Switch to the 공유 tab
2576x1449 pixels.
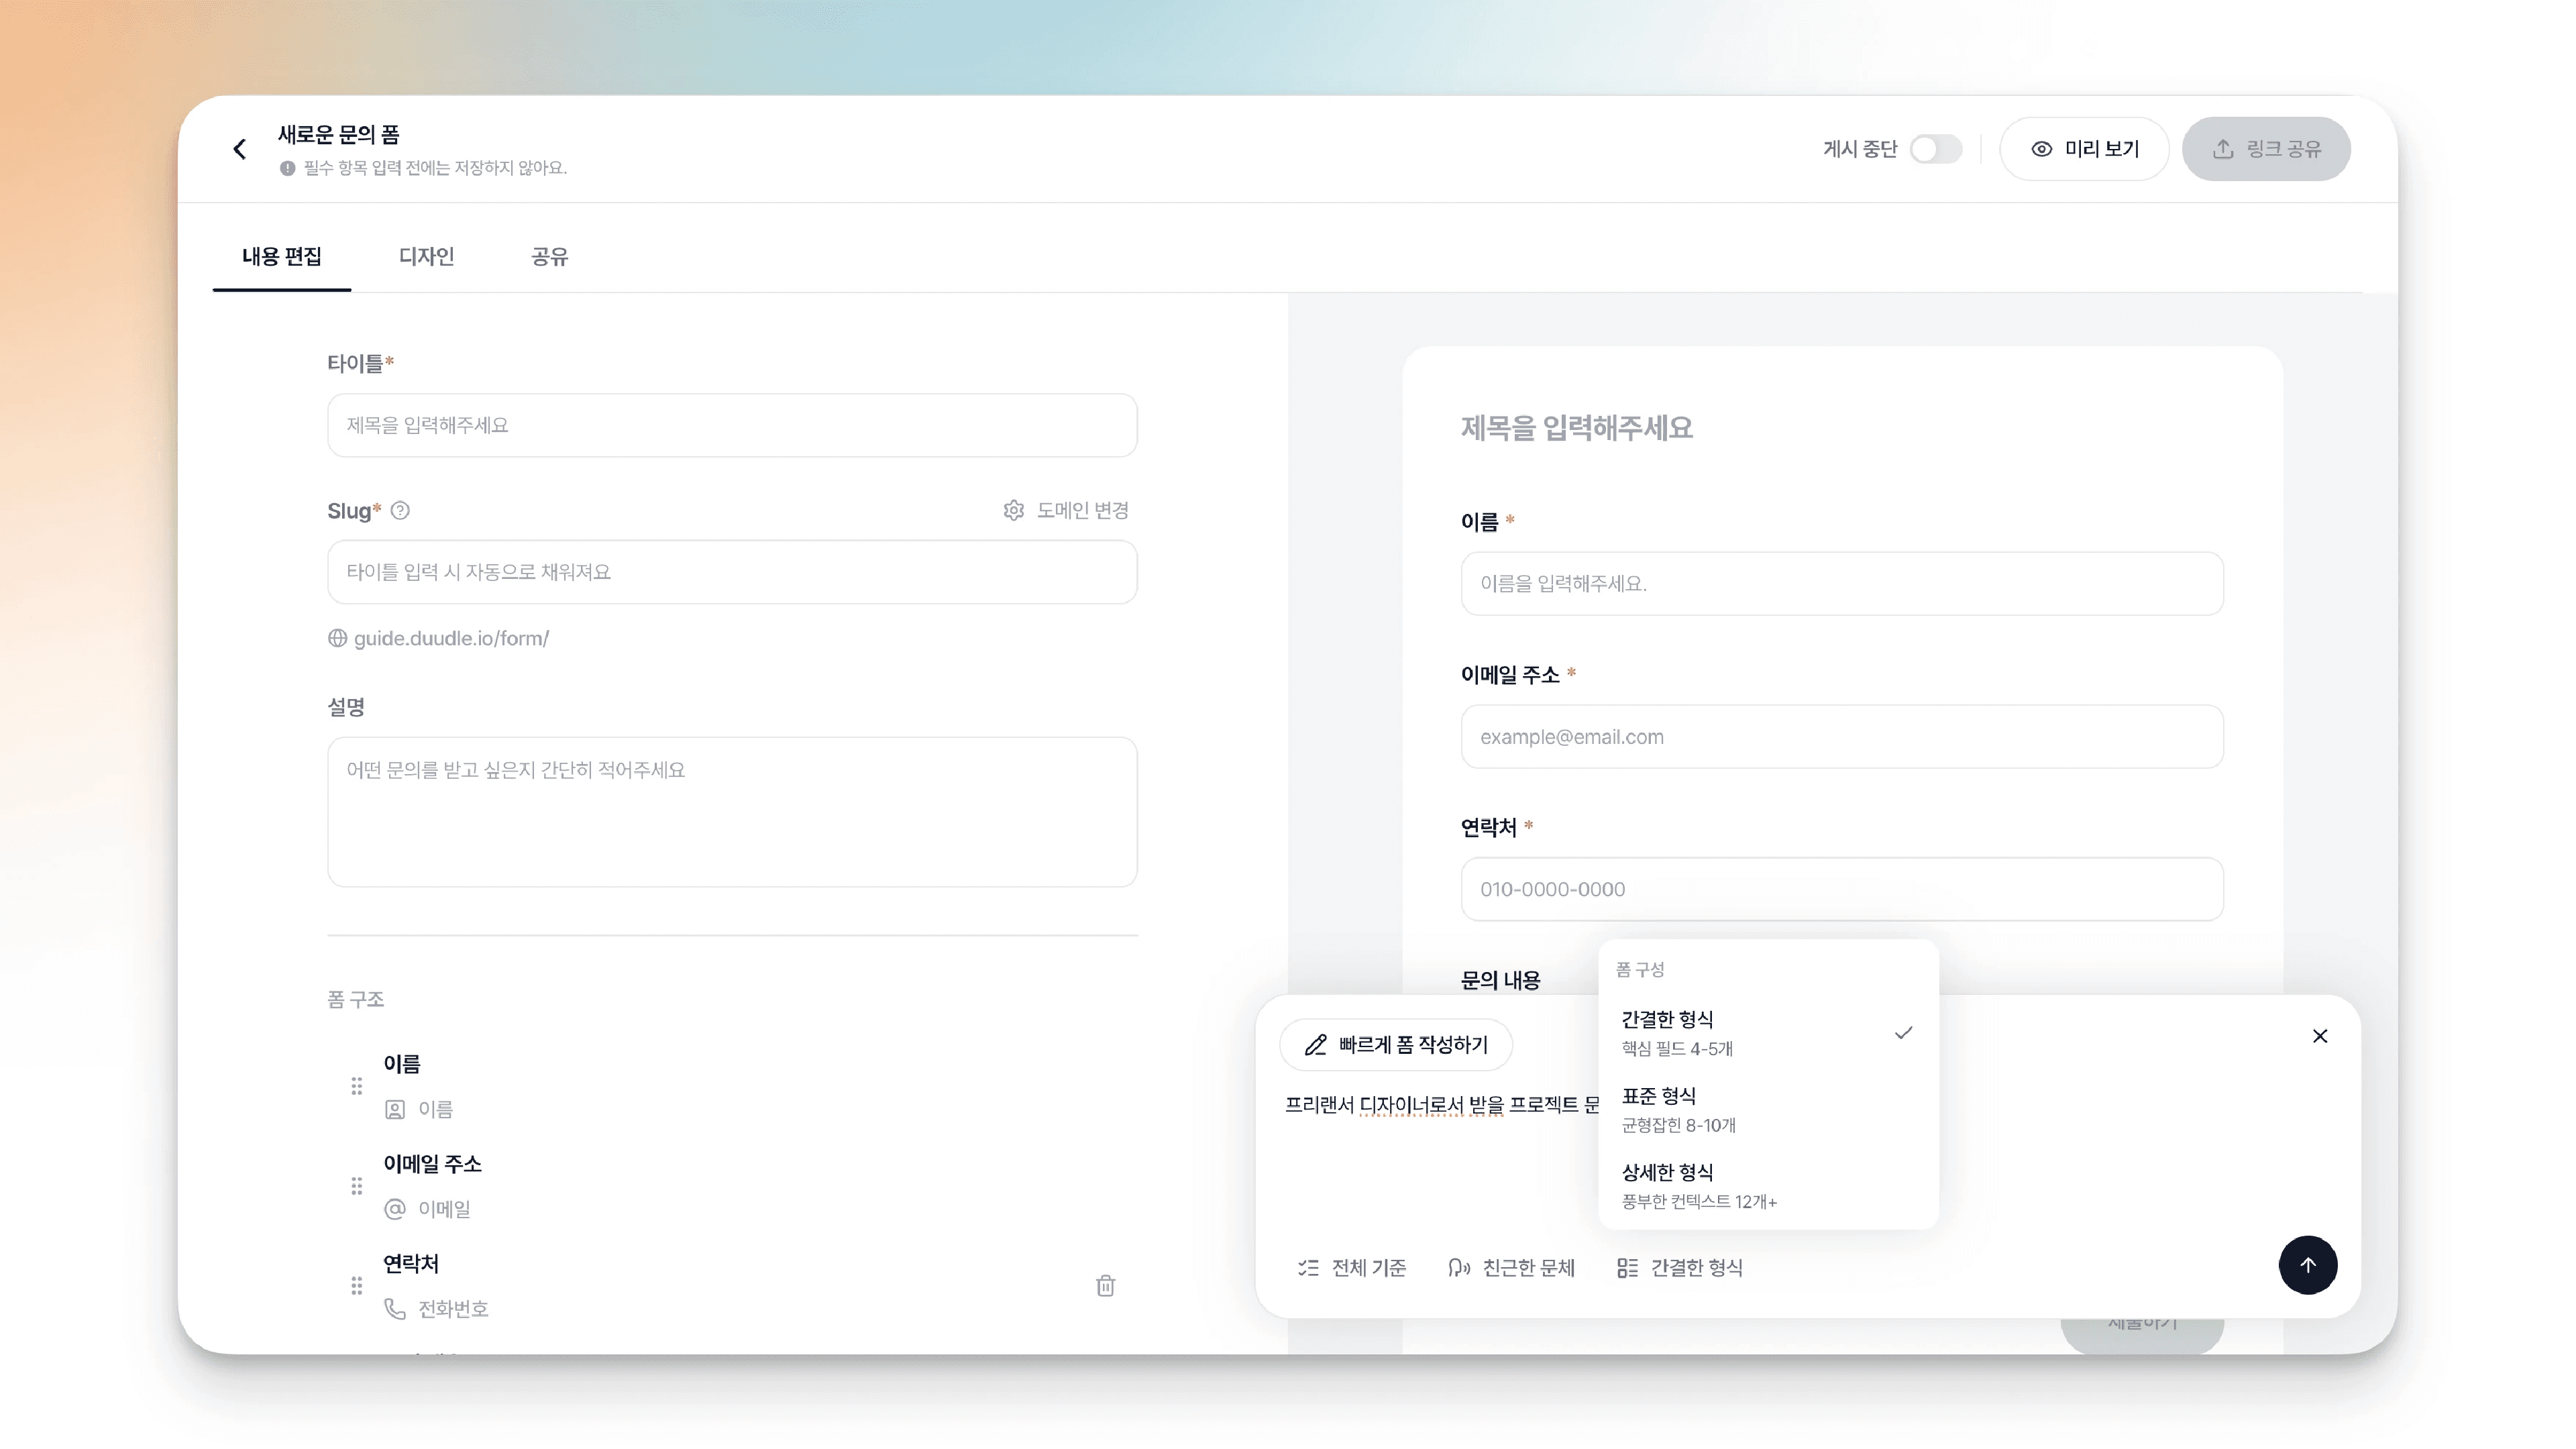click(549, 257)
